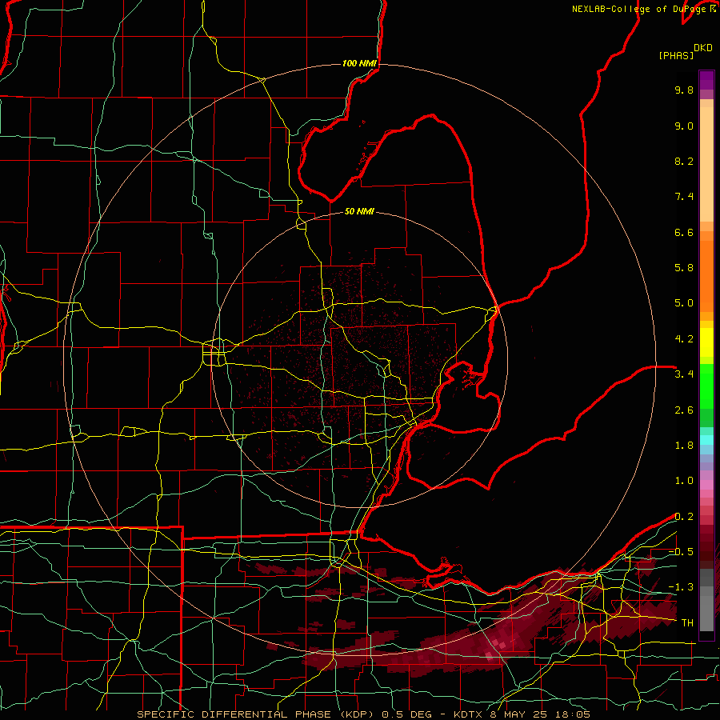Click the 5.0 scale value label
Viewport: 720px width, 720px height.
[684, 303]
